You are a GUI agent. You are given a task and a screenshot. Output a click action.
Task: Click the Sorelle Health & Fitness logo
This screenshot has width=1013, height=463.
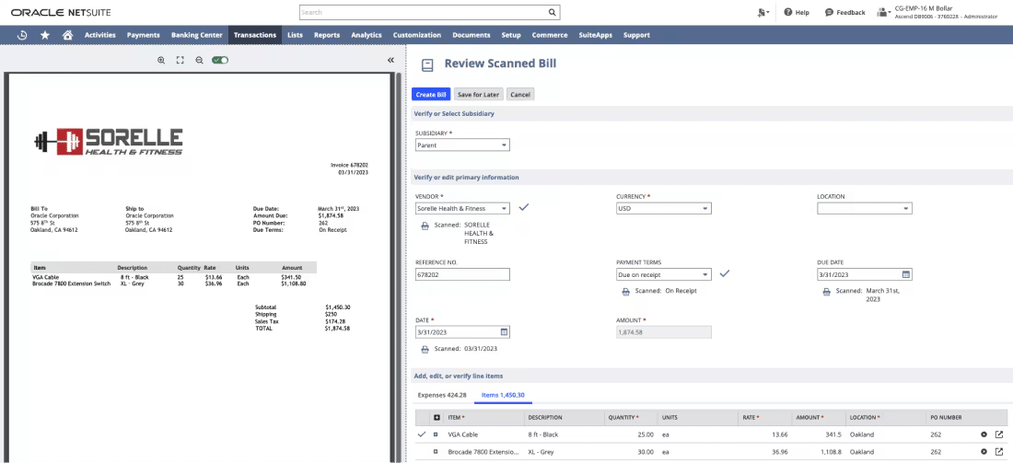pyautogui.click(x=109, y=142)
